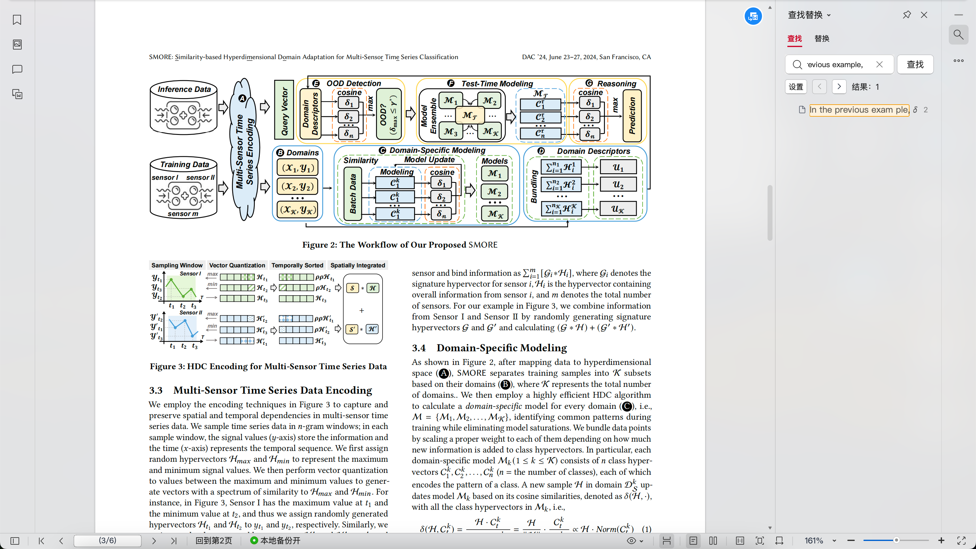This screenshot has height=549, width=976.
Task: Switch to the 查找 tab
Action: 794,39
